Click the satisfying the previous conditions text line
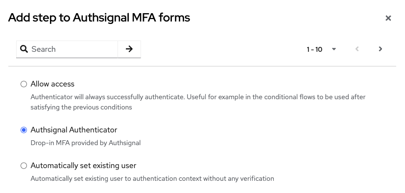This screenshot has height=193, width=405. coord(81,107)
